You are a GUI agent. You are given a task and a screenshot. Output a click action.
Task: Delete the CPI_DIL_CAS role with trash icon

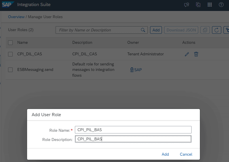(x=196, y=54)
